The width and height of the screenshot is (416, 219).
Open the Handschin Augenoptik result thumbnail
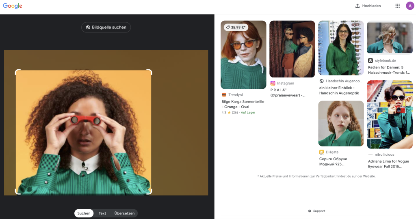(341, 48)
